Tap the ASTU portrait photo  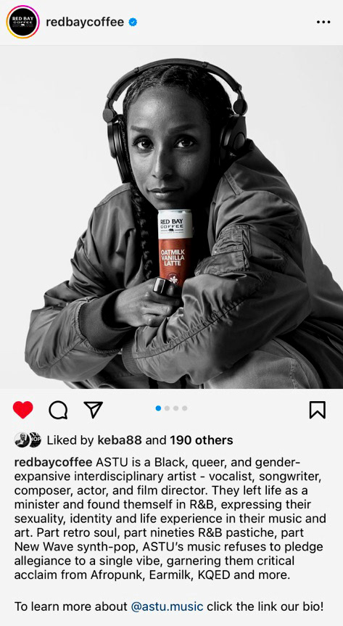[171, 217]
